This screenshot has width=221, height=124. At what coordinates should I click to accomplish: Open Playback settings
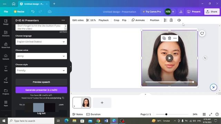(x=104, y=20)
